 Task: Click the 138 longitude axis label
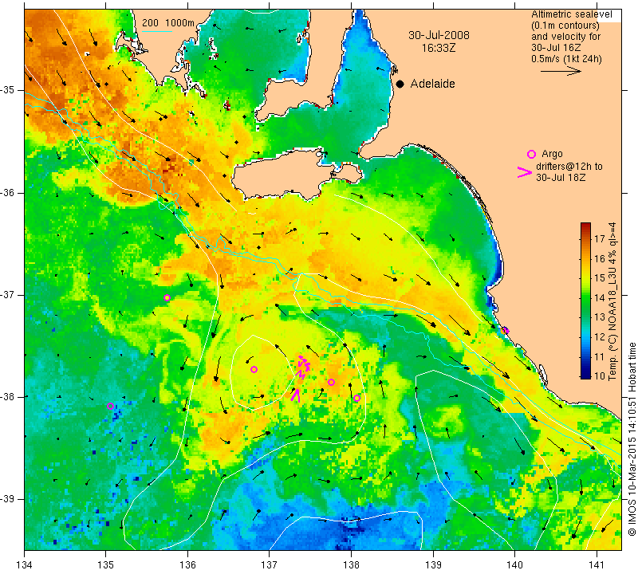coord(351,565)
